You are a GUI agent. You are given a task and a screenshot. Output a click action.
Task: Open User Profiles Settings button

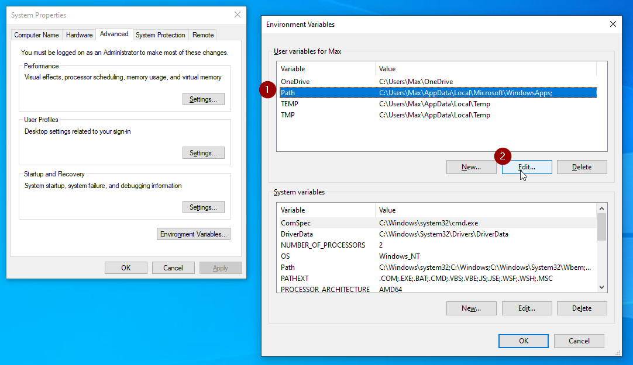pos(203,153)
